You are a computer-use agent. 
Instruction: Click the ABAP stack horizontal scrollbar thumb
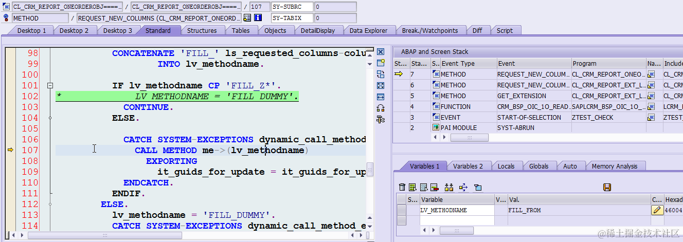(469, 138)
